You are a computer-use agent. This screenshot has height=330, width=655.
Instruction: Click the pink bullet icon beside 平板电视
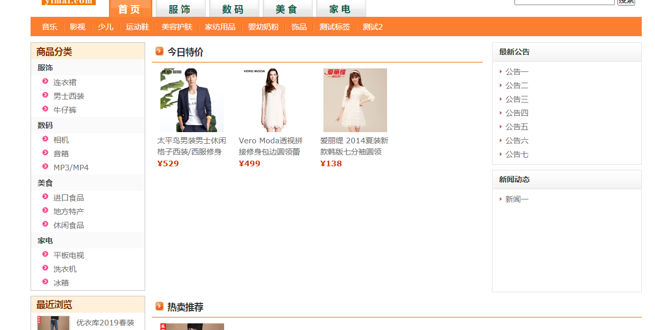tap(45, 254)
